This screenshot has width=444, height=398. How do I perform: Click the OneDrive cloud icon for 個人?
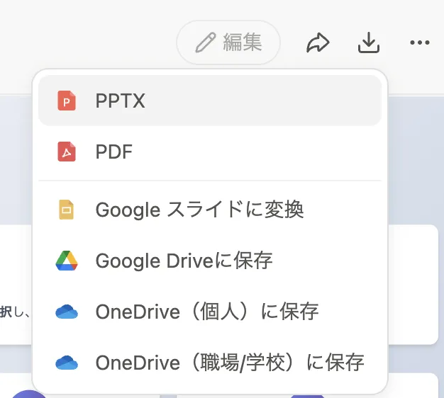[67, 312]
